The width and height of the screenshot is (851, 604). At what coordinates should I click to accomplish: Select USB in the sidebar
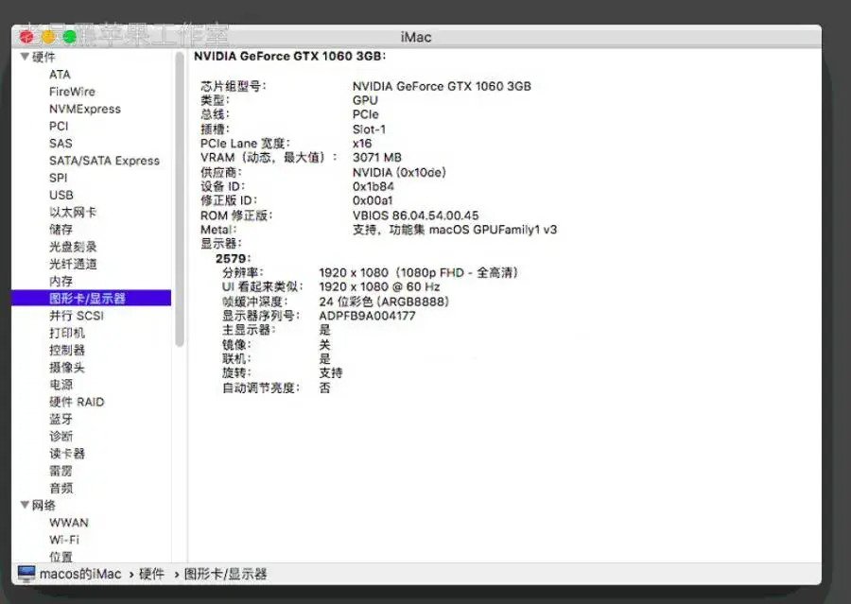pyautogui.click(x=61, y=196)
